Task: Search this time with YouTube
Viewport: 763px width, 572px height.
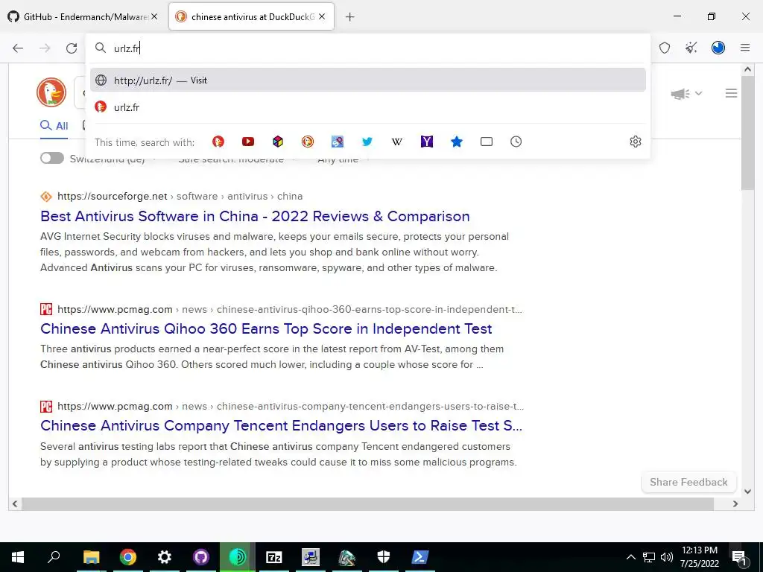Action: tap(248, 142)
